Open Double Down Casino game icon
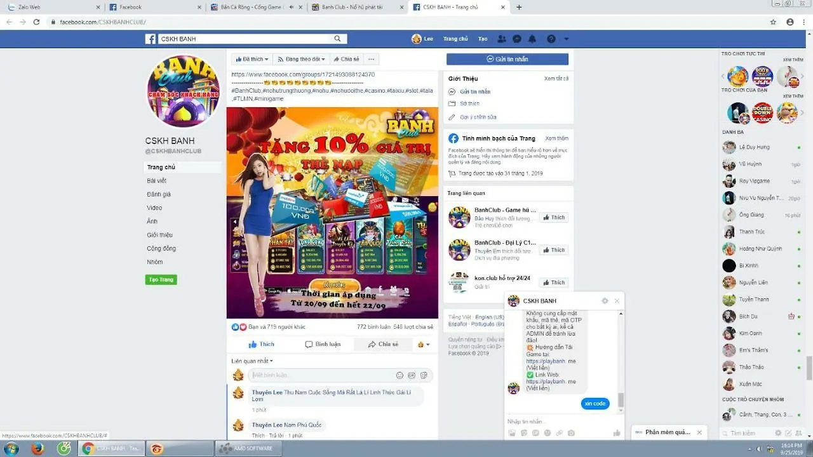Viewport: 813px width, 457px height. tap(762, 113)
